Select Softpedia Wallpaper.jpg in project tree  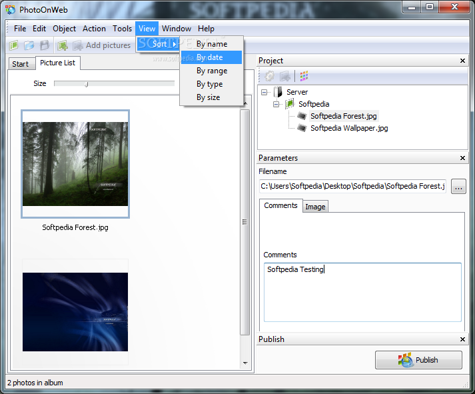[x=349, y=128]
